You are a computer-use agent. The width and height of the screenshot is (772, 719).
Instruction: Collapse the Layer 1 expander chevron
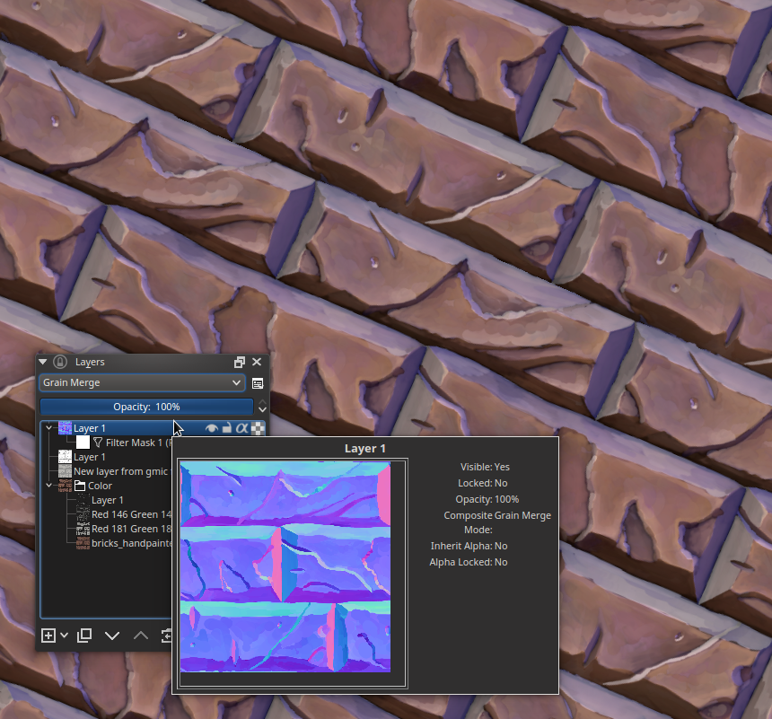[48, 428]
